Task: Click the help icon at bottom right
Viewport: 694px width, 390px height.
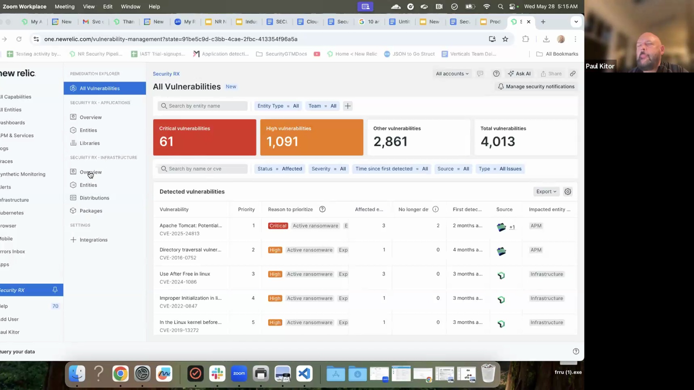Action: coord(576,351)
